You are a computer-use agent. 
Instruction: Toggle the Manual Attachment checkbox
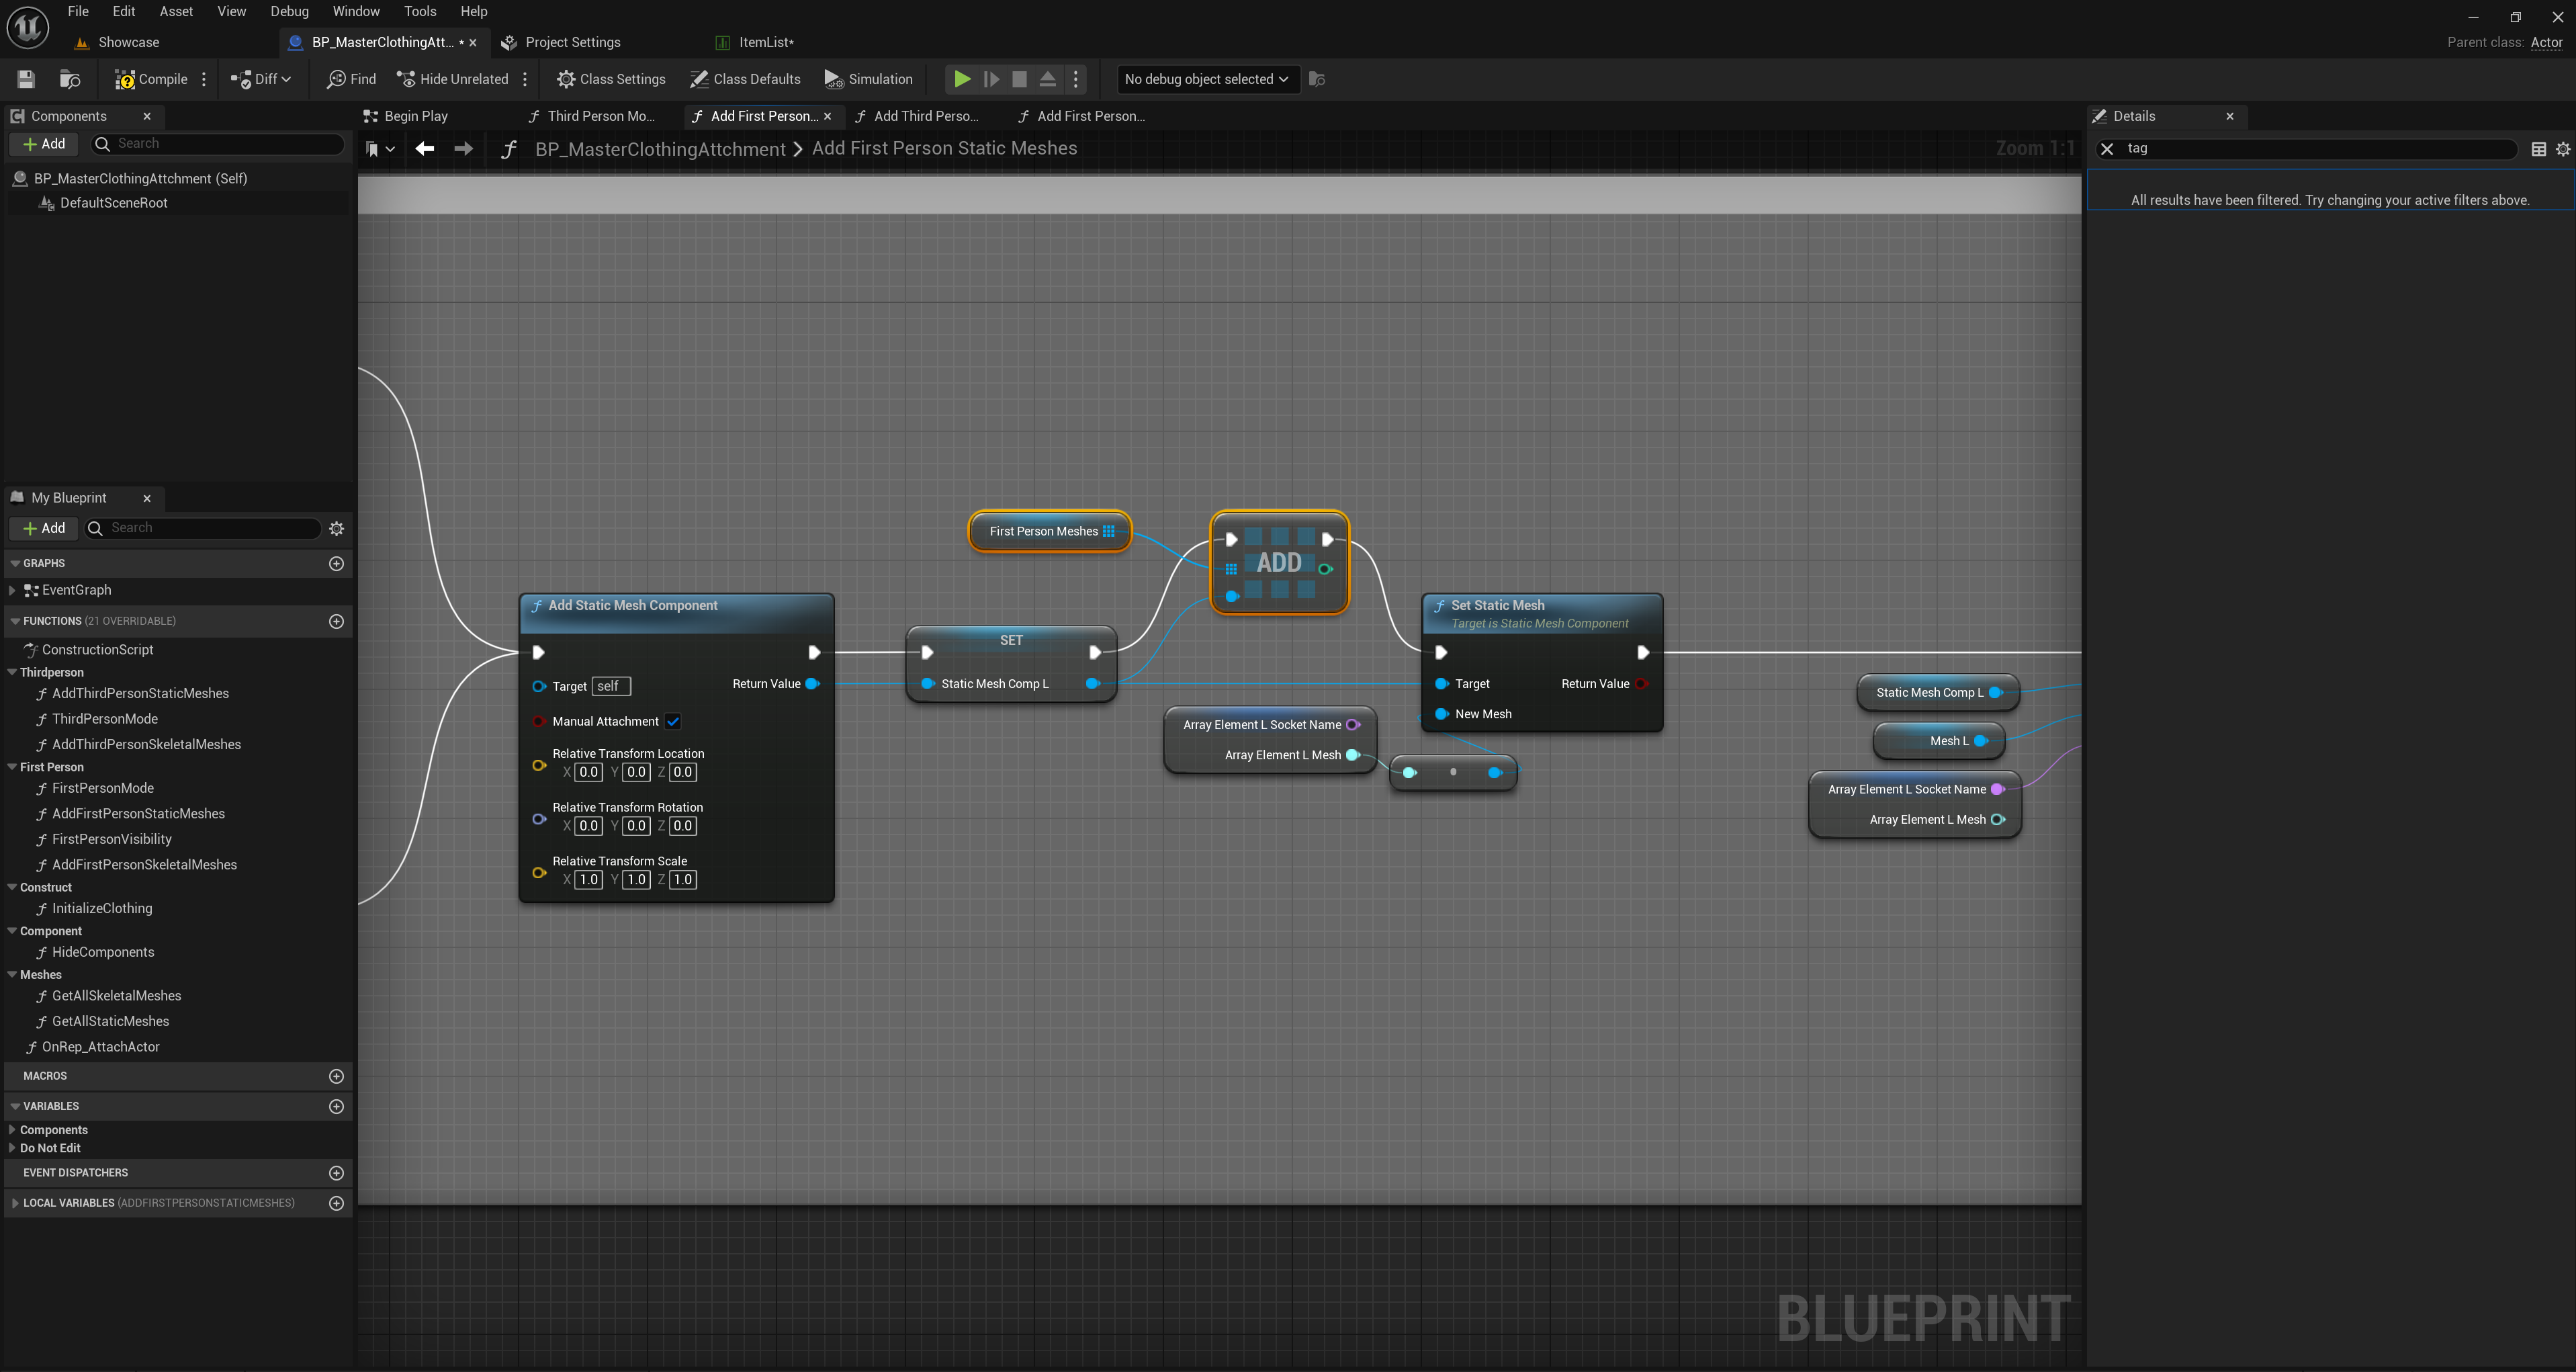673,722
